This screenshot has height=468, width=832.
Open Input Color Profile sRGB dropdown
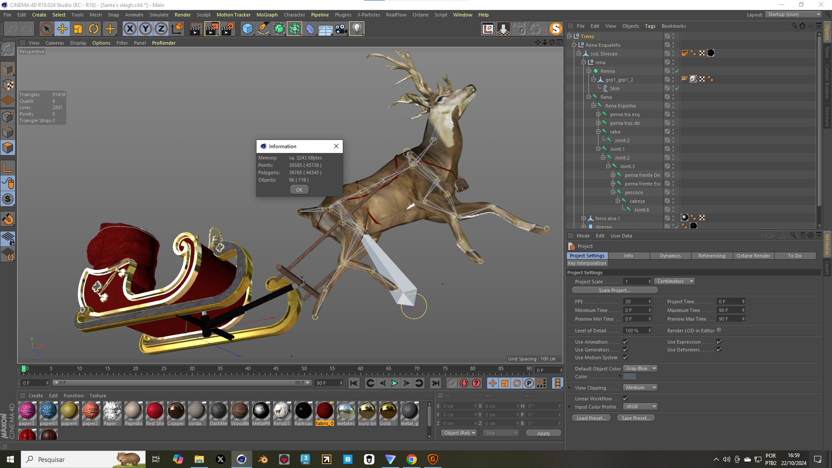(x=640, y=407)
